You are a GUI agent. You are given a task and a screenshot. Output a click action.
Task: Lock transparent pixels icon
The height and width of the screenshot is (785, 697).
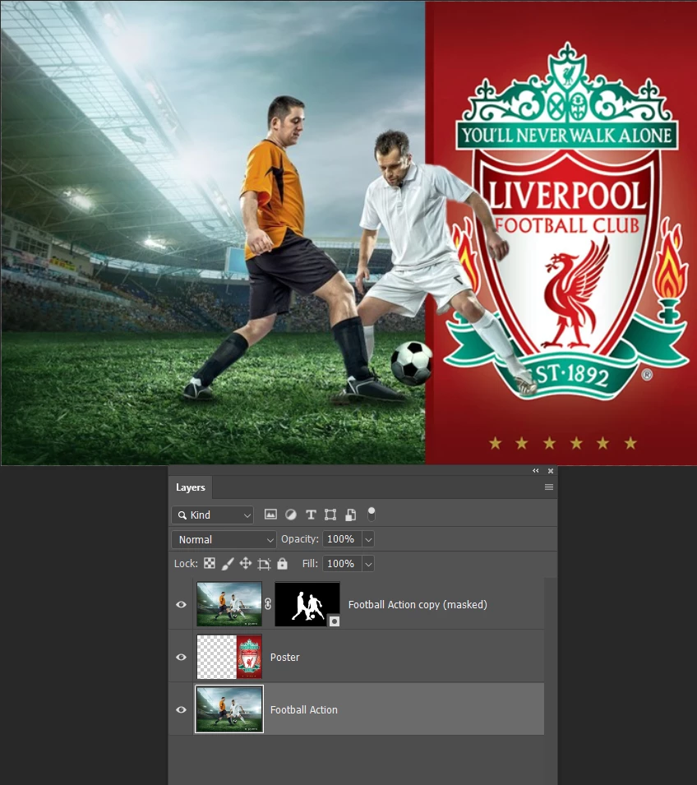210,563
